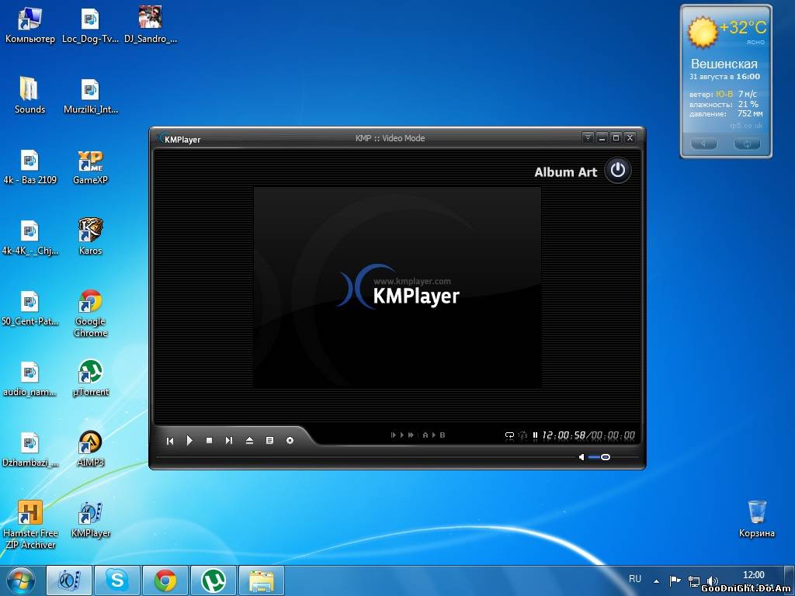Click the Вешенская city name in gadget

click(724, 64)
